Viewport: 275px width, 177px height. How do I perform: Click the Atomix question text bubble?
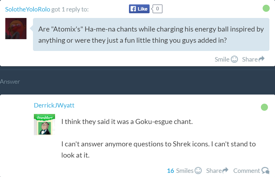point(151,34)
